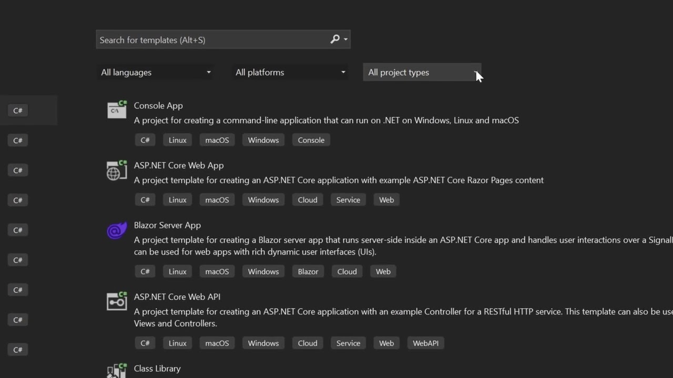The height and width of the screenshot is (378, 673).
Task: Select the Blazor Server App title
Action: (167, 225)
